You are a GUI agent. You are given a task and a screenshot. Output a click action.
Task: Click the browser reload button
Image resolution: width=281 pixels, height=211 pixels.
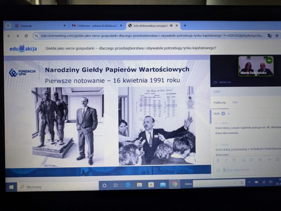click(26, 36)
